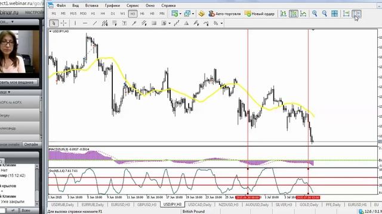Expand profiles dropdown arrow
The height and width of the screenshot is (214, 382).
pos(193,14)
